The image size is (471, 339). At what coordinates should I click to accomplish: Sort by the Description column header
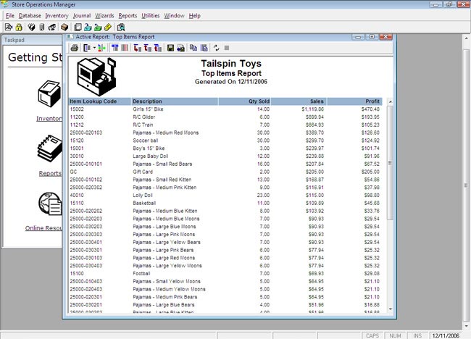tap(175, 101)
